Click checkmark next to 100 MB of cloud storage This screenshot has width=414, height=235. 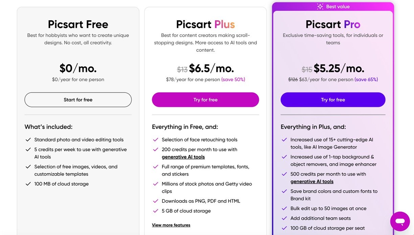[28, 184]
